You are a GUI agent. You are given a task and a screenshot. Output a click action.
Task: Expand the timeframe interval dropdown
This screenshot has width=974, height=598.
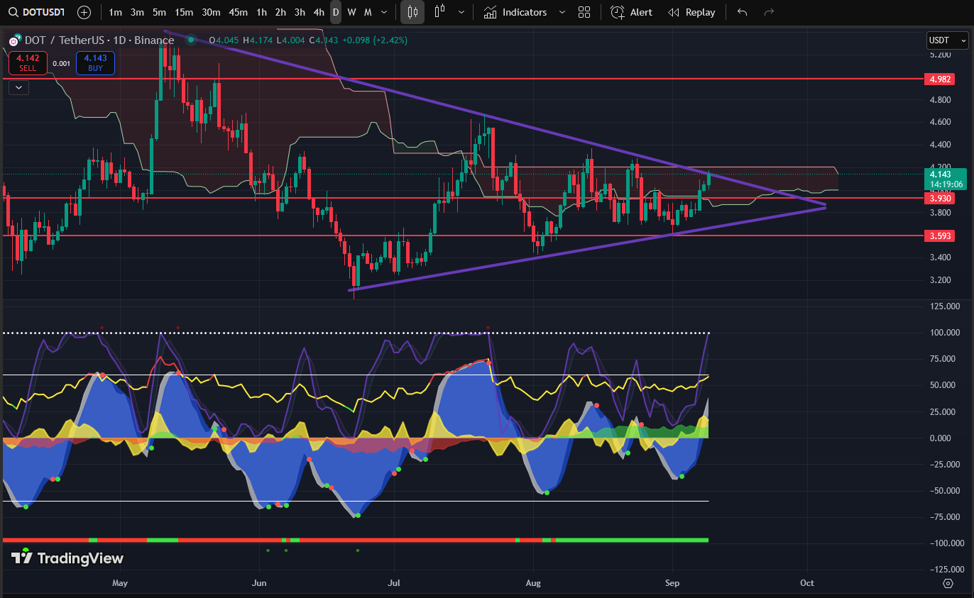(x=384, y=12)
